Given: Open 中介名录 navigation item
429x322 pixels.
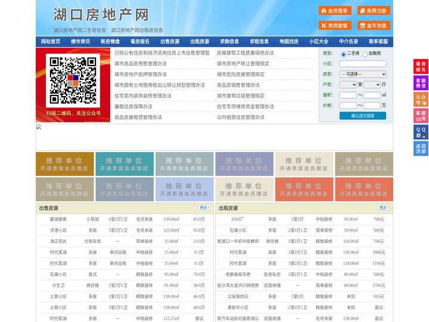Looking at the screenshot, I should coord(349,42).
